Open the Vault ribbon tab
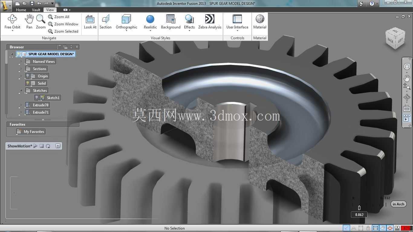Viewport: 413px width, 232px height. pos(36,10)
